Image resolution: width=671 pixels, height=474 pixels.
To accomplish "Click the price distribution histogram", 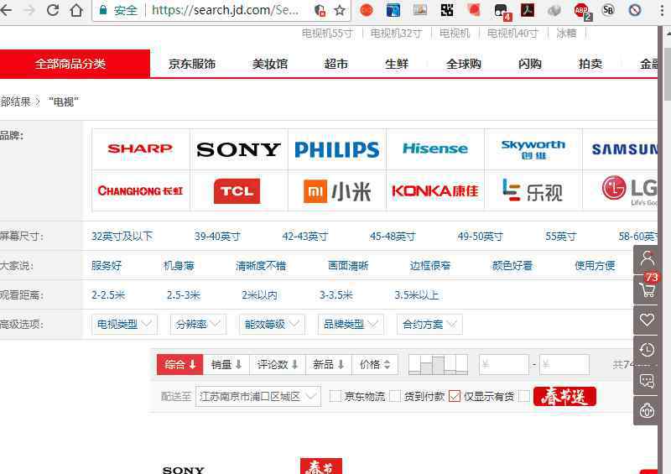I will [438, 365].
